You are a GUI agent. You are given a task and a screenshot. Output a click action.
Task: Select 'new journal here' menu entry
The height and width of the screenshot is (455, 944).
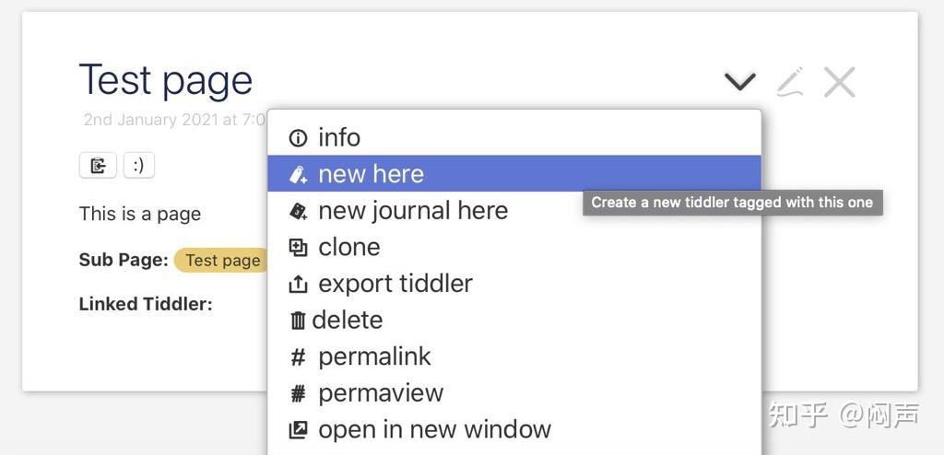pos(413,211)
